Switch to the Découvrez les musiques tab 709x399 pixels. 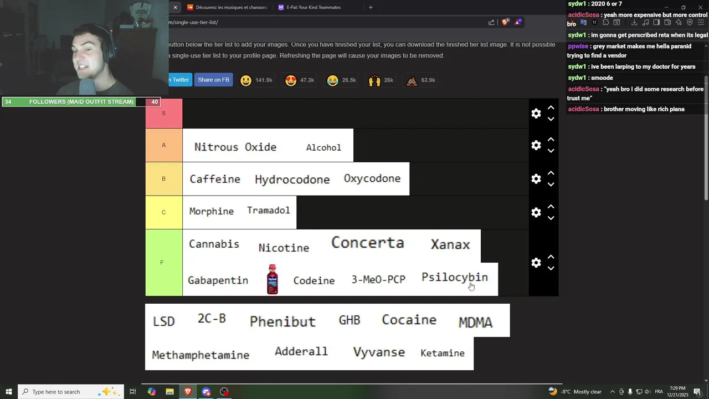(227, 7)
